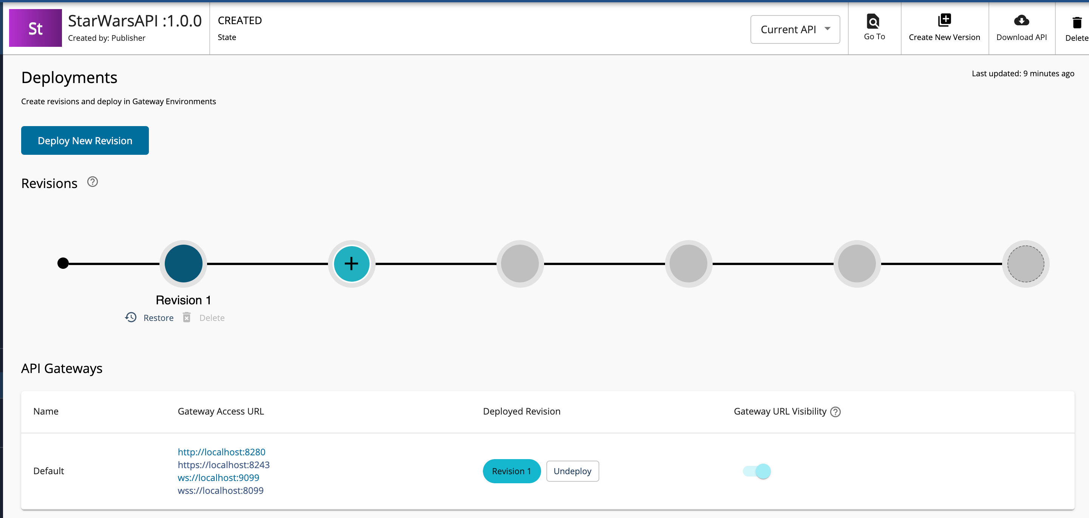The width and height of the screenshot is (1089, 518).
Task: Click the Revision 1 deployed chip
Action: (x=511, y=471)
